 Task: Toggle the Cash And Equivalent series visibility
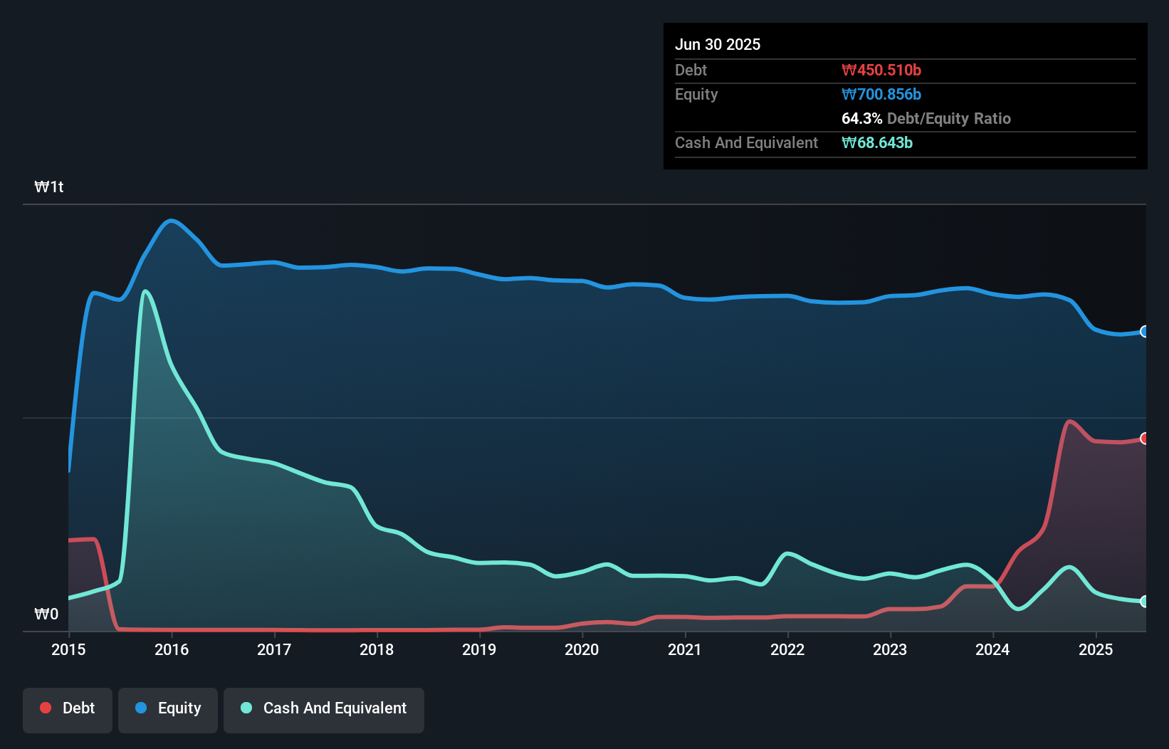coord(324,708)
